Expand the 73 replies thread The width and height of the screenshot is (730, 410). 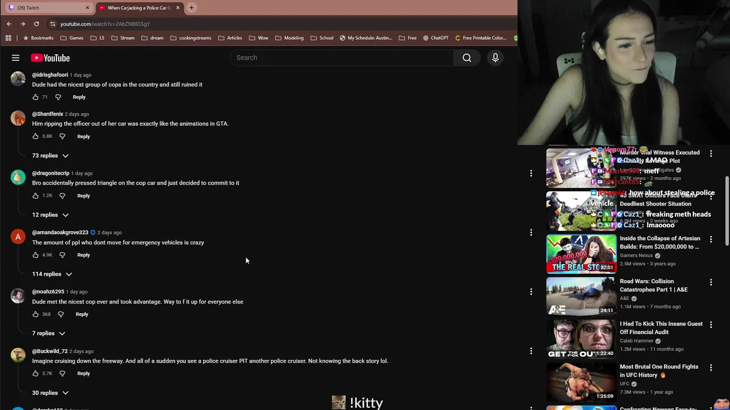tap(50, 155)
